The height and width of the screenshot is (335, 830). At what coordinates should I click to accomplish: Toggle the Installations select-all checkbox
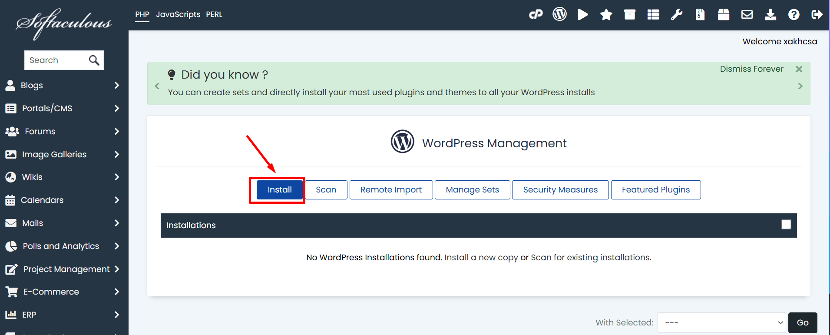tap(786, 224)
